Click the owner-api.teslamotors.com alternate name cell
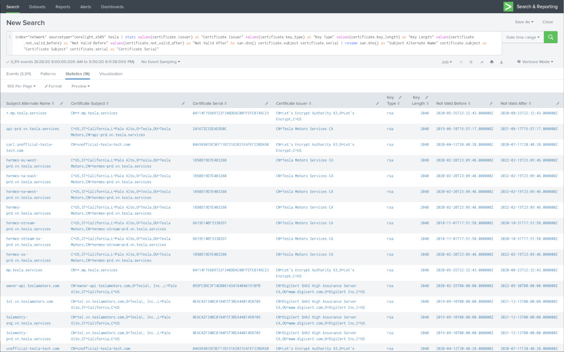 click(33, 286)
